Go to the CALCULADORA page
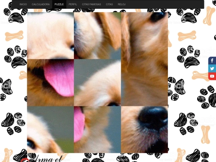 (x=41, y=4)
